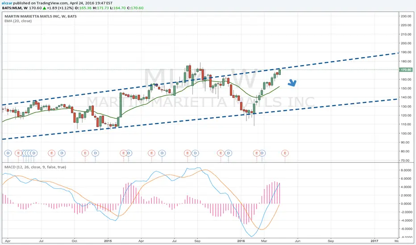Click the D marker touching the early-2015 E marker

point(129,153)
